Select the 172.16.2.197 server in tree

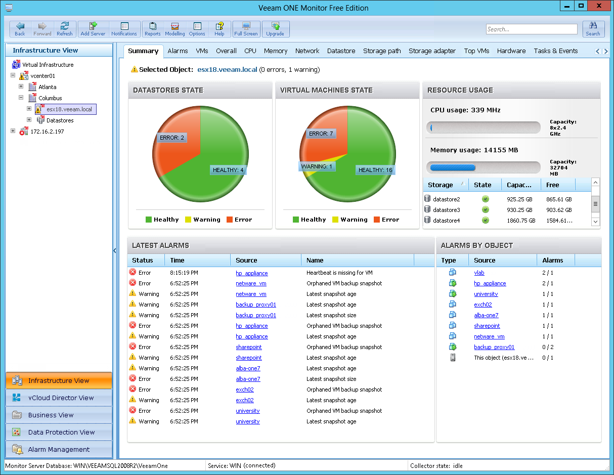click(47, 132)
